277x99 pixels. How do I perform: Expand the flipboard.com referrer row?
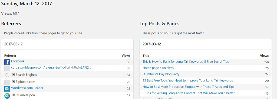coord(13,82)
